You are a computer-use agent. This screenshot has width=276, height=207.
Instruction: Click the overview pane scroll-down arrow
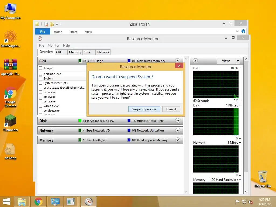click(186, 192)
